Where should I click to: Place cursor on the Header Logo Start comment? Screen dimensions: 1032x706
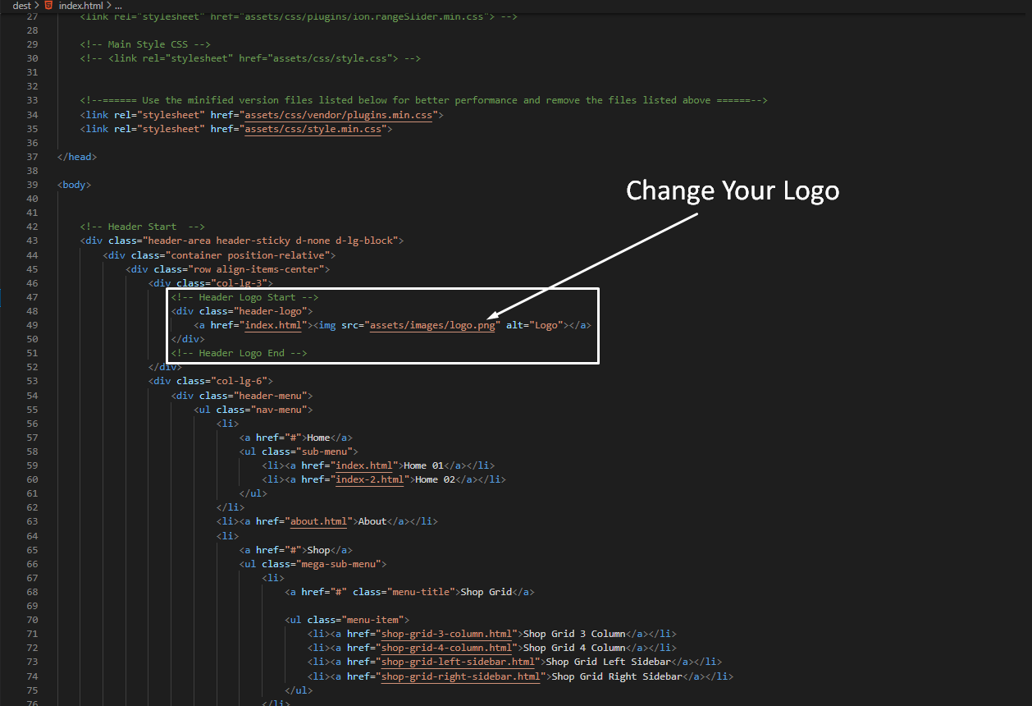[x=244, y=297]
